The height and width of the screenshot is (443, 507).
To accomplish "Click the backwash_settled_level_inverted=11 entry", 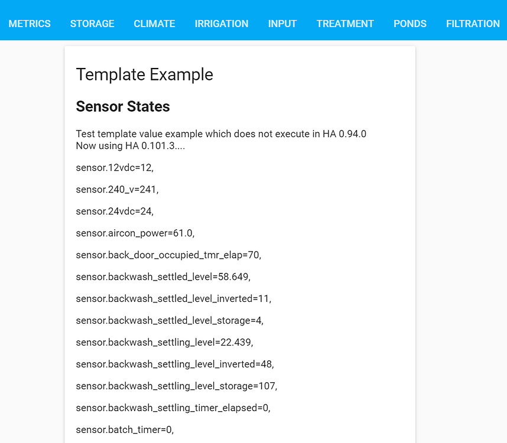I will 174,298.
